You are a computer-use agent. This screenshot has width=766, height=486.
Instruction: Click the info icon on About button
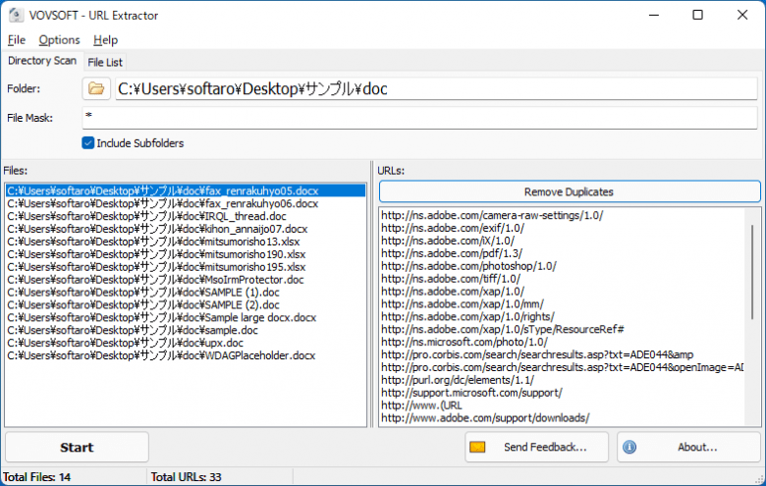[x=629, y=447]
